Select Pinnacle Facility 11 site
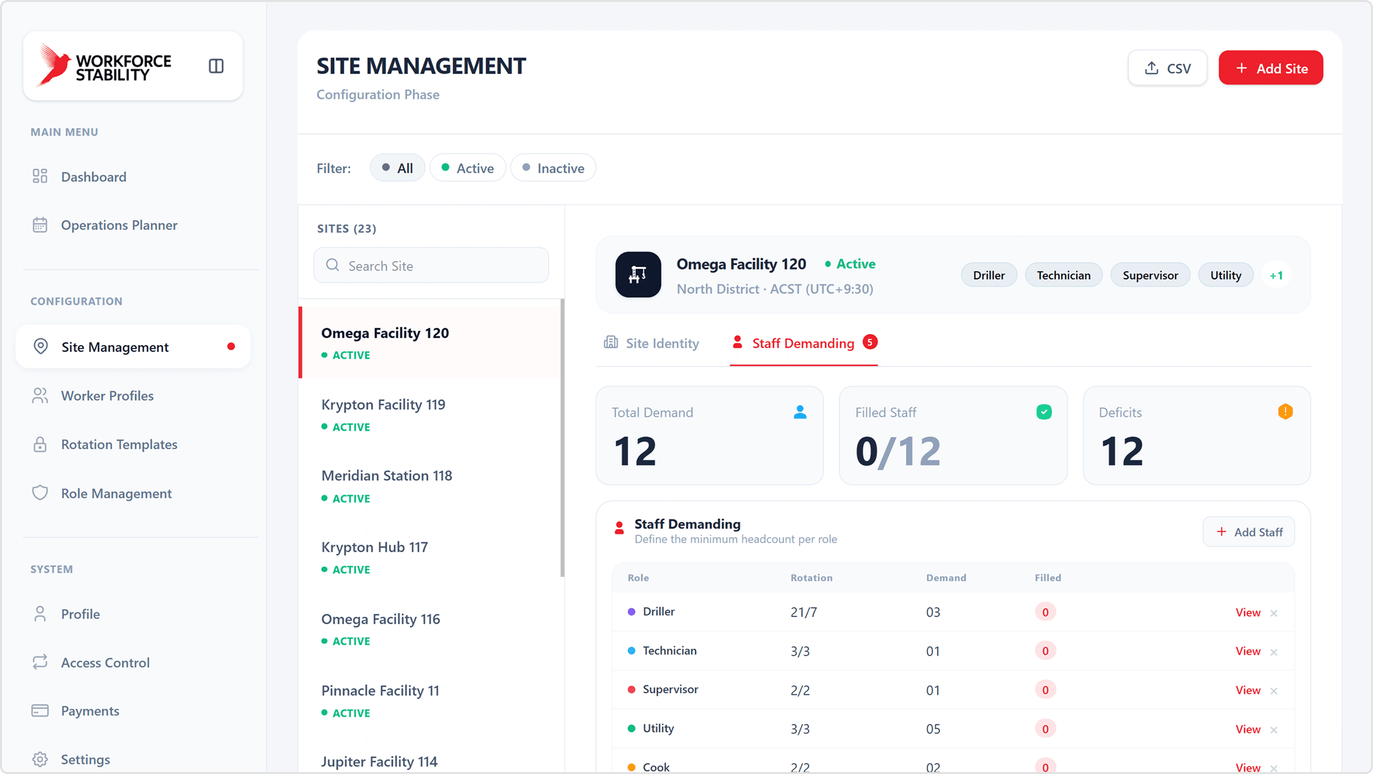This screenshot has height=774, width=1373. coord(429,701)
